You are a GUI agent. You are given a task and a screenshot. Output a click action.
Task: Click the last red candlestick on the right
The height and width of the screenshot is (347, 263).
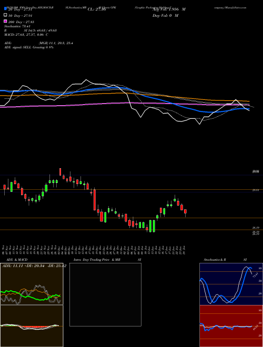coord(185,211)
